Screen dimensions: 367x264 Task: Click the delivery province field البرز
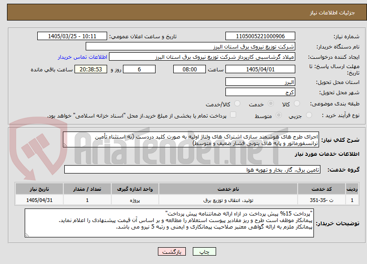(x=260, y=82)
